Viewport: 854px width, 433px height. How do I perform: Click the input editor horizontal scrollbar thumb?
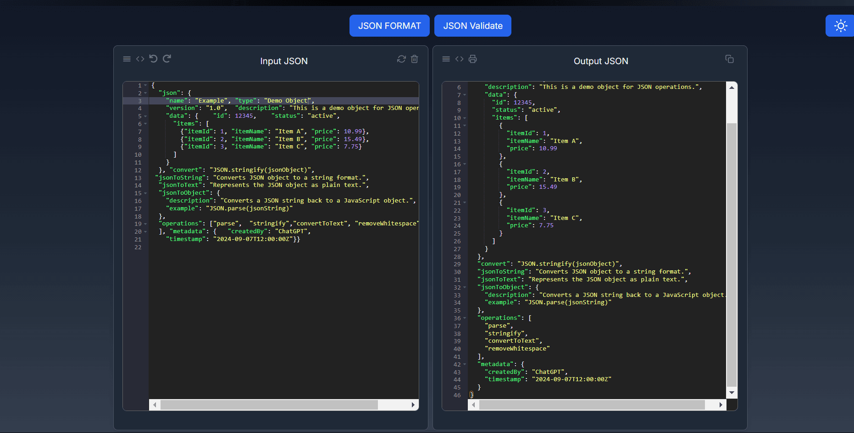point(269,405)
